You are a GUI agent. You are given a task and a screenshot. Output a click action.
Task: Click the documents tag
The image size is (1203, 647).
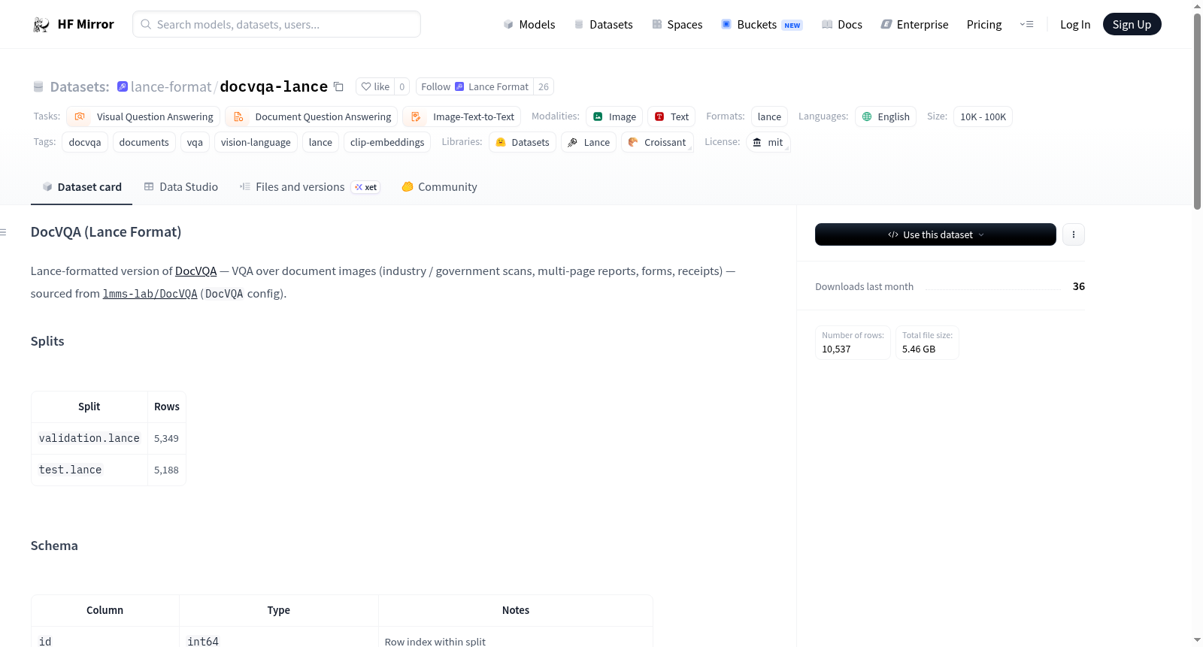coord(144,142)
